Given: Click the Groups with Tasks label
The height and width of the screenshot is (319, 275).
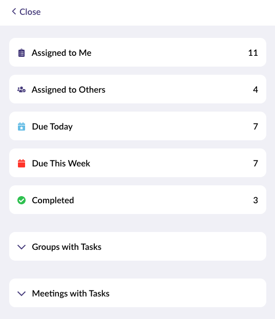Looking at the screenshot, I should pos(67,247).
